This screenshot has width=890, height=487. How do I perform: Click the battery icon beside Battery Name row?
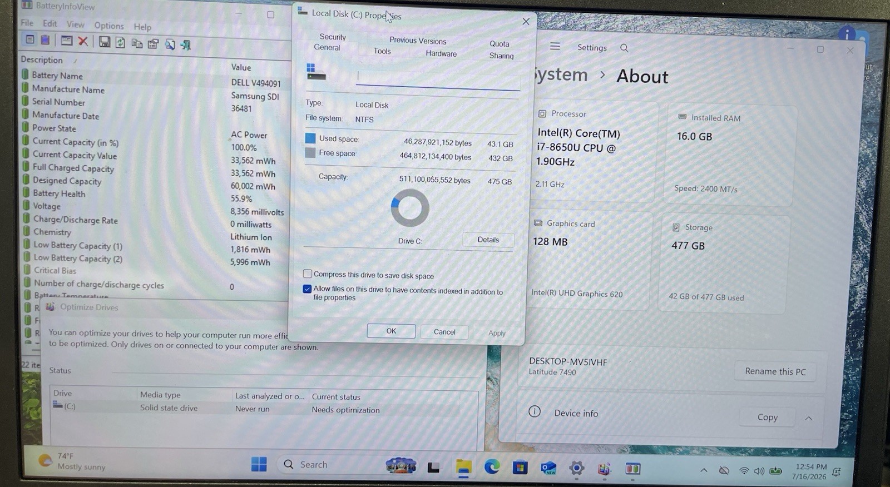pos(25,74)
